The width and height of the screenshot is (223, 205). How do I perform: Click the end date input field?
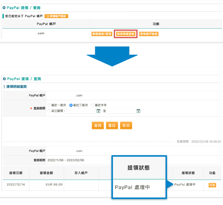[121, 111]
